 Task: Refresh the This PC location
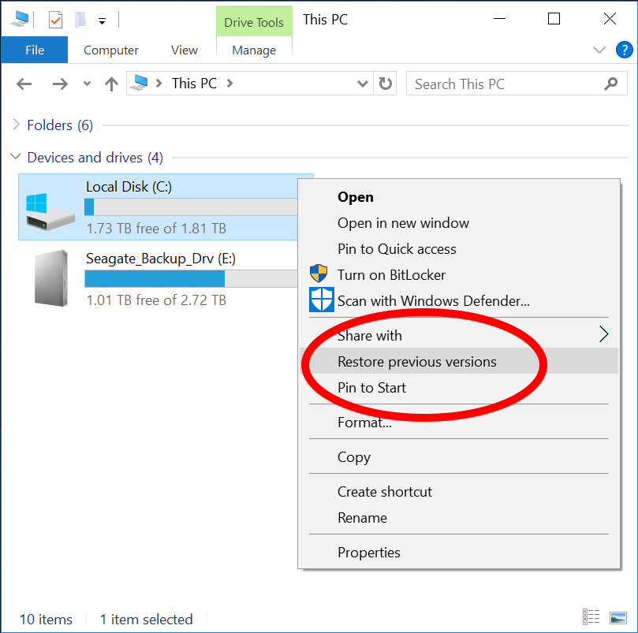tap(385, 84)
